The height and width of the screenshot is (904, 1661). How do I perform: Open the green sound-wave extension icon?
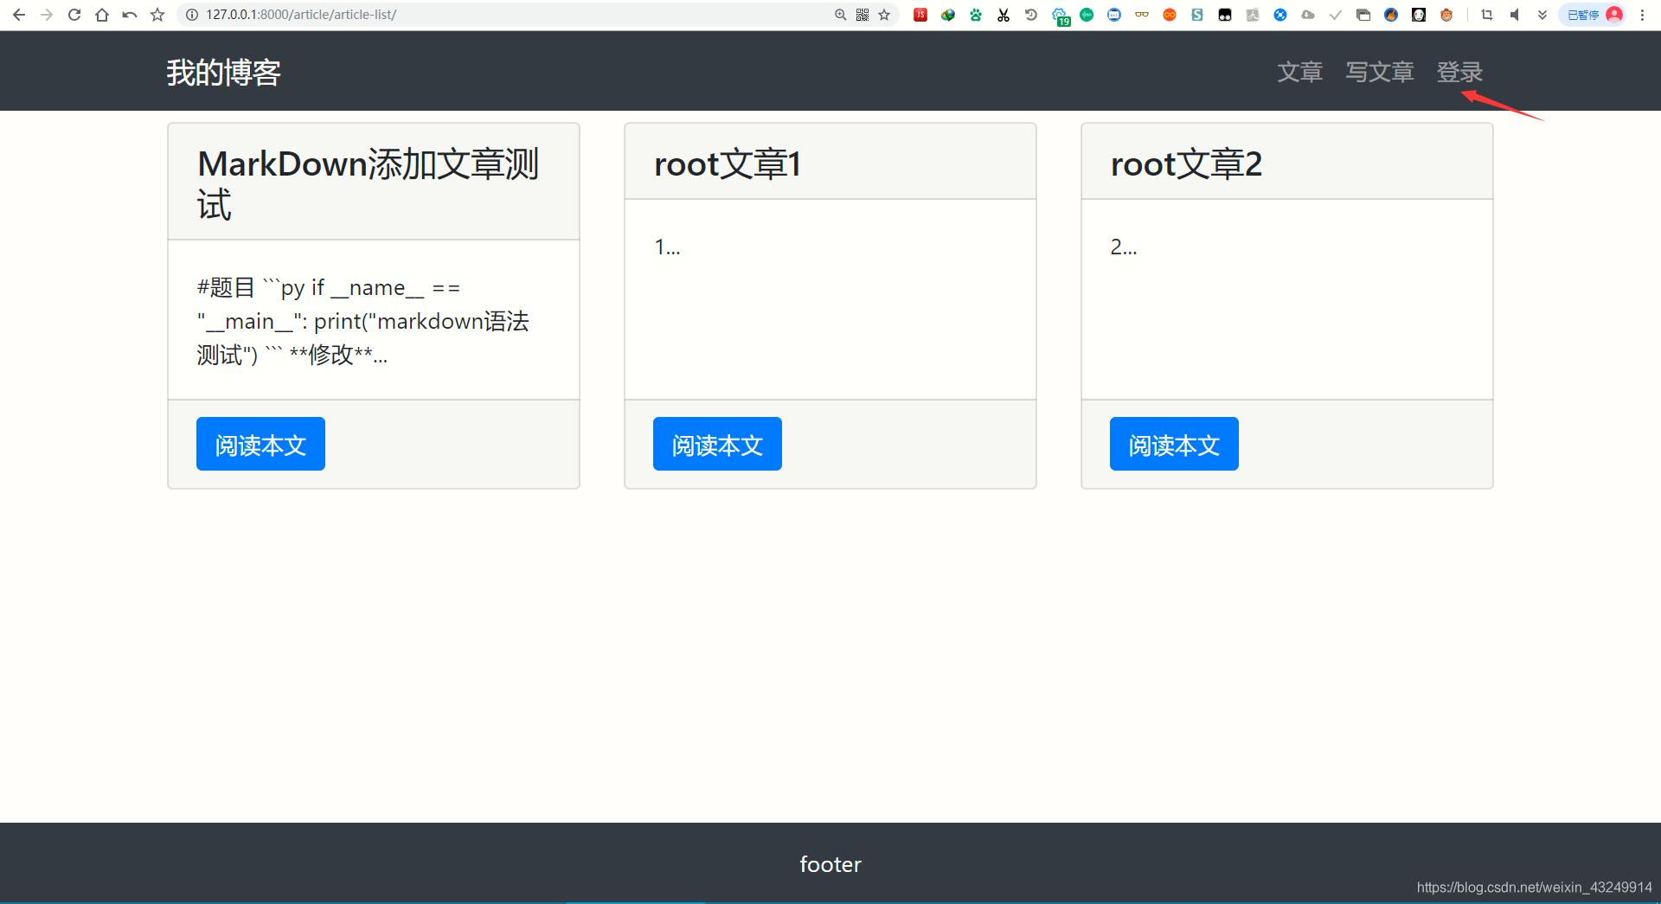(1087, 15)
